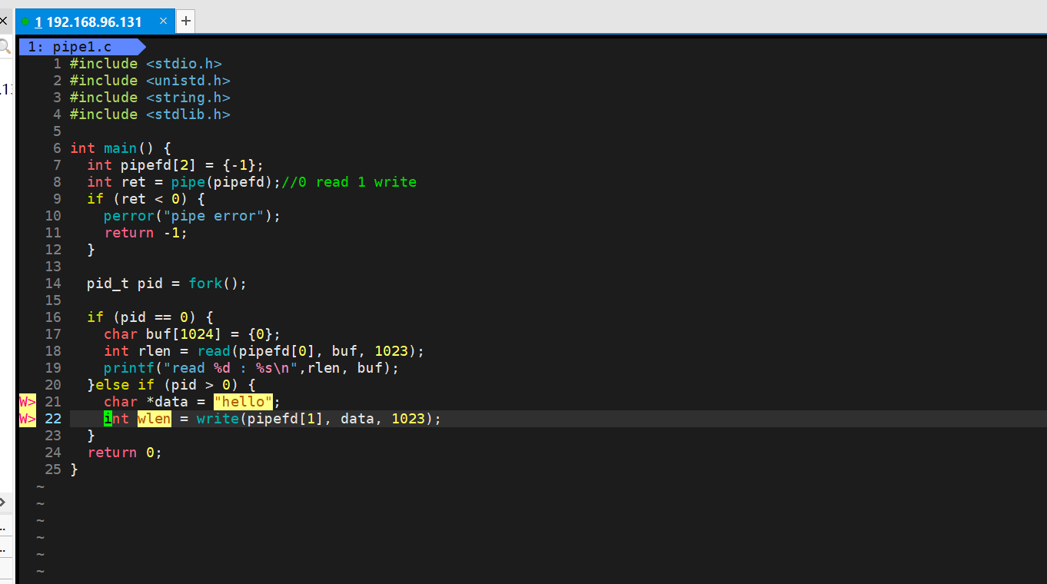Click line number 15 in the gutter

[53, 300]
